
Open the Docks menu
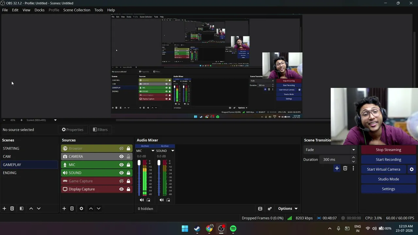pos(40,10)
